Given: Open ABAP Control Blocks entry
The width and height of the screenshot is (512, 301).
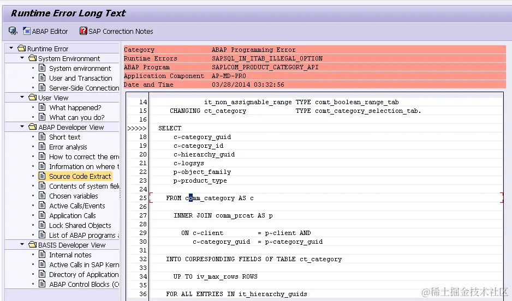Looking at the screenshot, I should click(84, 284).
